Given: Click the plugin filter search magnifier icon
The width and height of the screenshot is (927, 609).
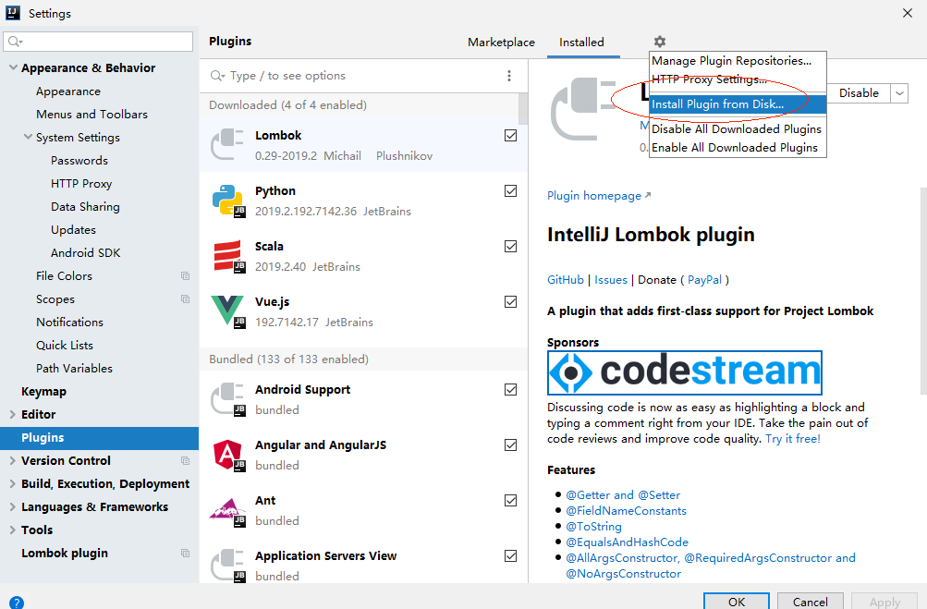Looking at the screenshot, I should [x=217, y=76].
